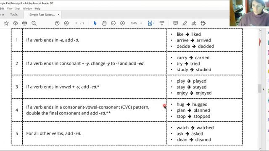Click row number 4 in the table
The height and width of the screenshot is (151, 269).
[x=17, y=110]
